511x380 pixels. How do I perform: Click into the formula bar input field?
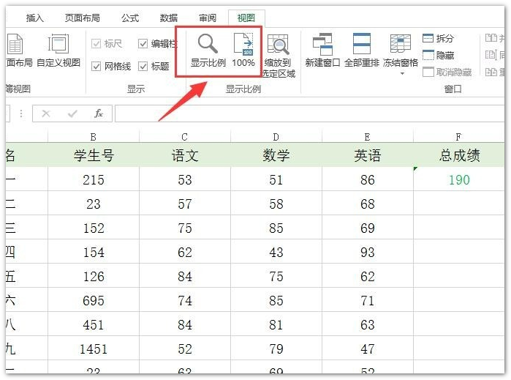coord(310,113)
